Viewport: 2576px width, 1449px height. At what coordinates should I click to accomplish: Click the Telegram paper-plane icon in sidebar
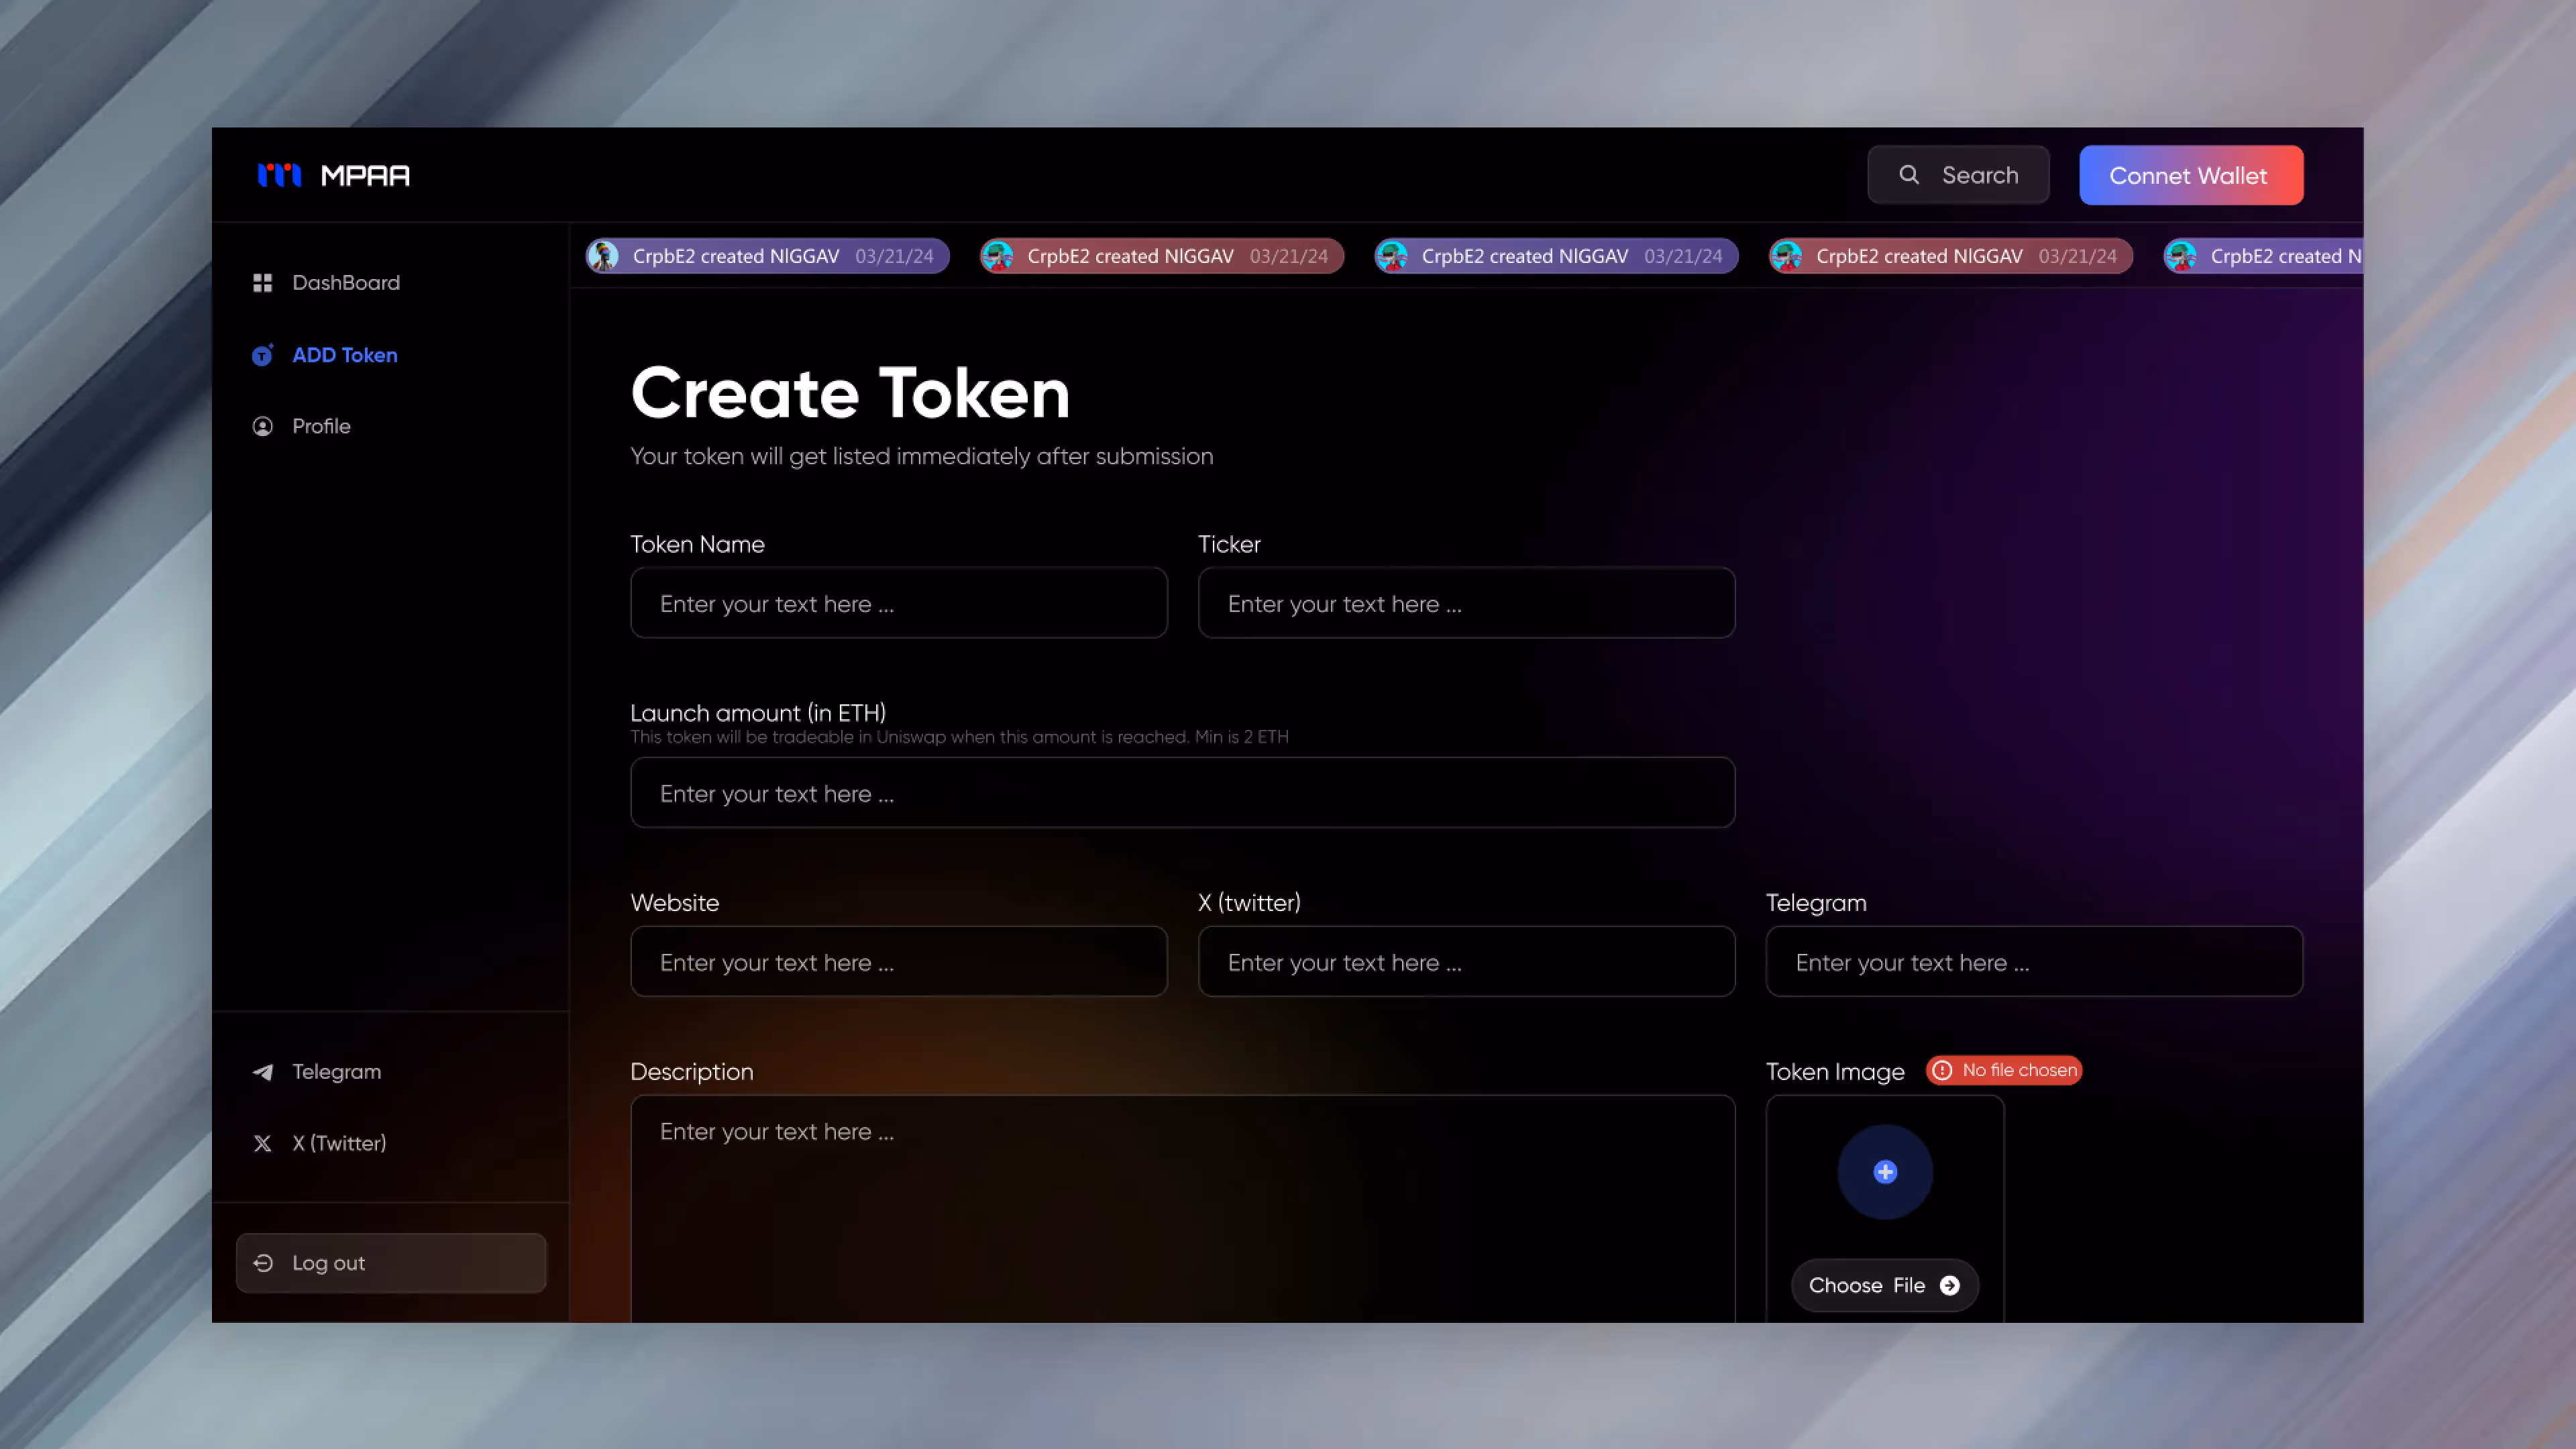[x=262, y=1072]
